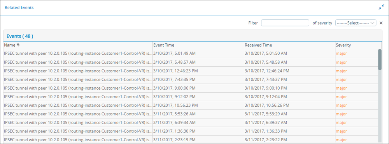Image resolution: width=389 pixels, height=144 pixels.
Task: Sort by the Severity column header
Action: pyautogui.click(x=343, y=45)
